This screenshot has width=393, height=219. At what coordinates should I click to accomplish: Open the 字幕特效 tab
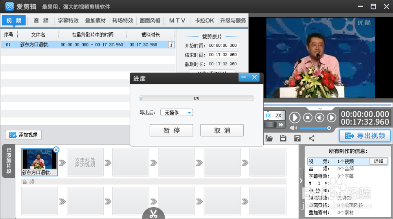pyautogui.click(x=68, y=20)
